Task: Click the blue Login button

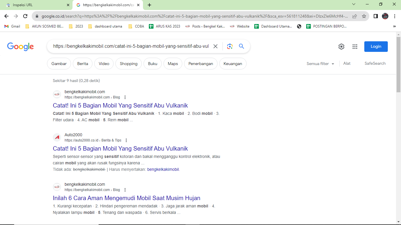Action: 376,47
